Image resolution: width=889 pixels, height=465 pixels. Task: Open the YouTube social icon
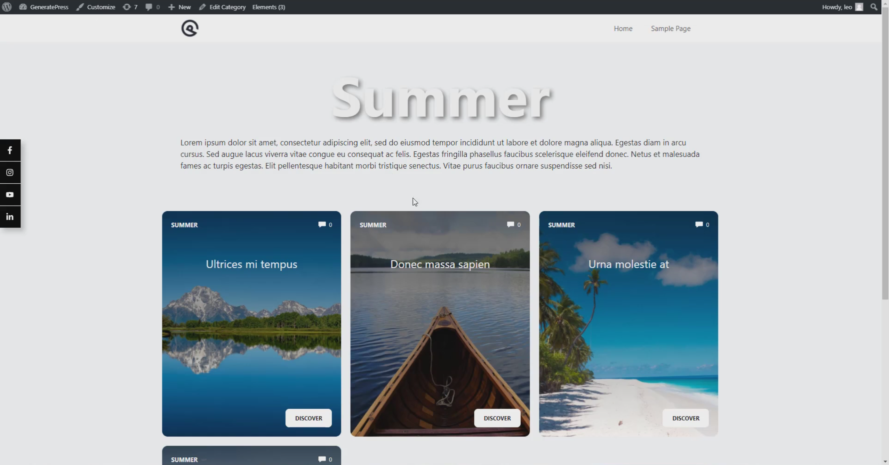pos(10,195)
